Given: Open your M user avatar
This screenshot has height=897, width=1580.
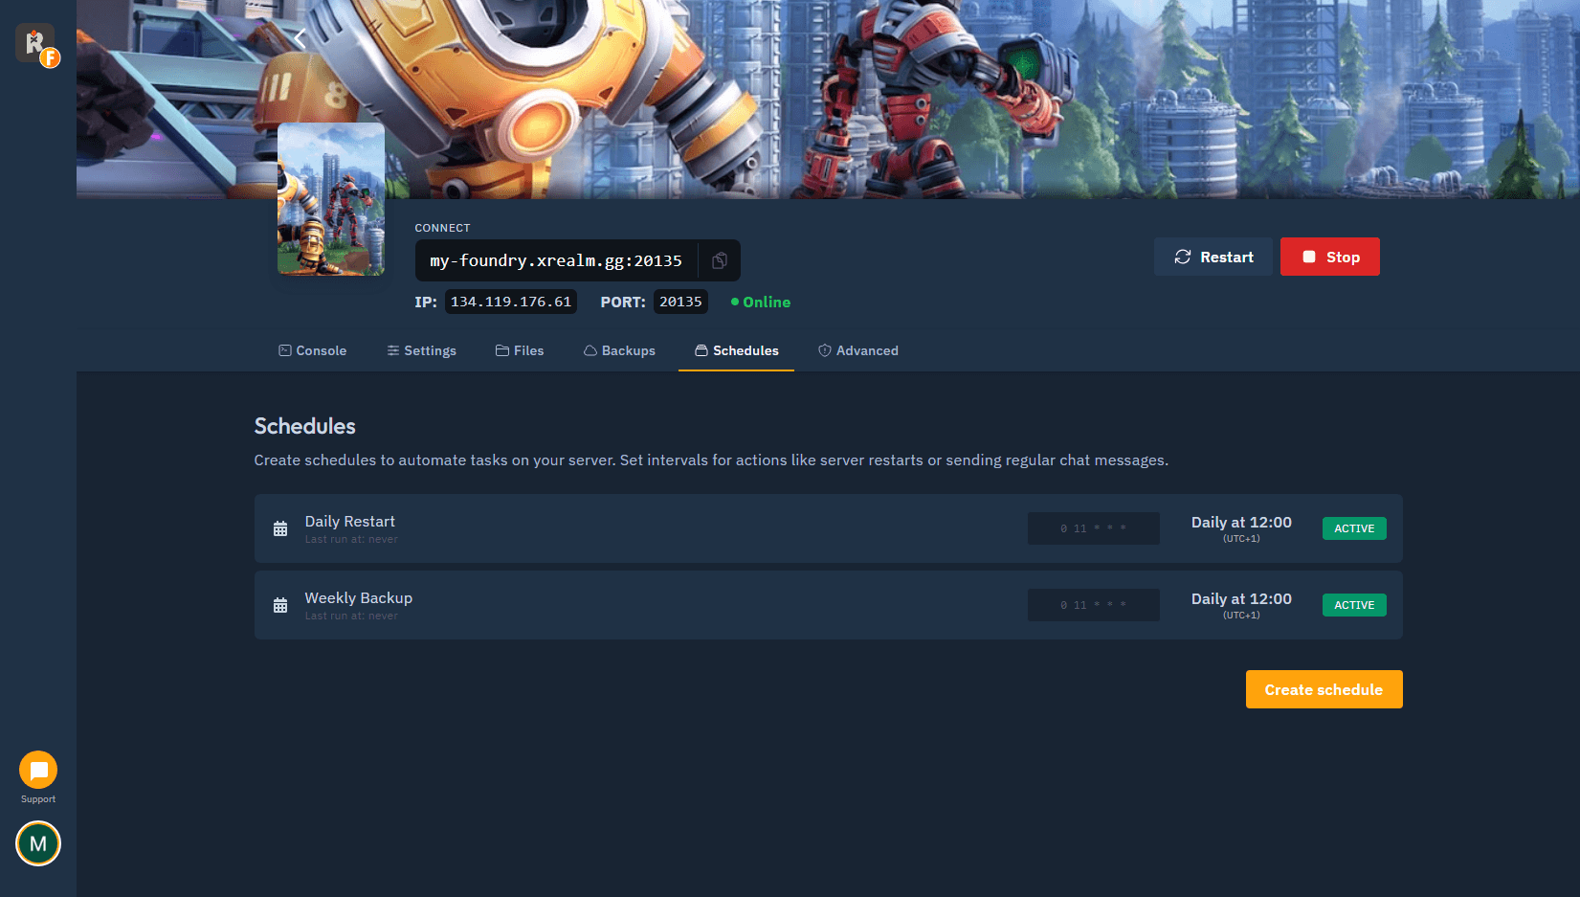Looking at the screenshot, I should tap(37, 843).
